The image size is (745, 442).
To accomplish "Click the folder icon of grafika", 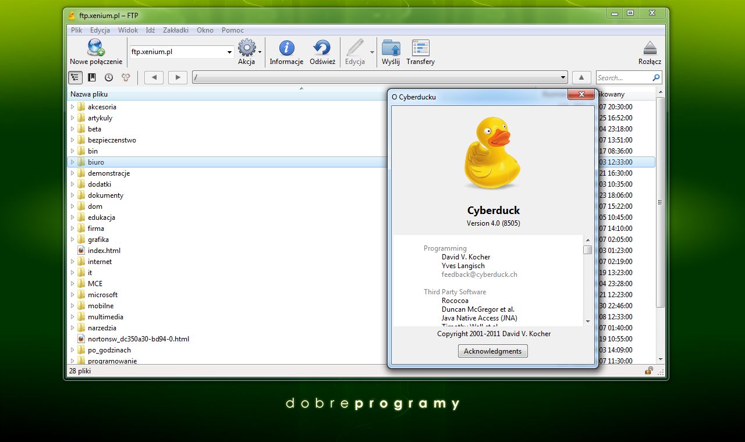I will 81,240.
